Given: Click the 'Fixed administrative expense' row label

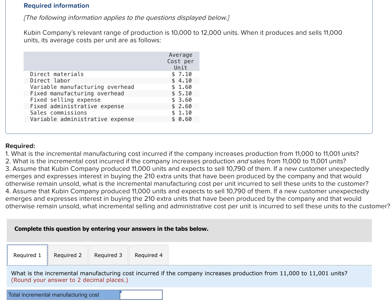Looking at the screenshot, I should pos(77,106).
